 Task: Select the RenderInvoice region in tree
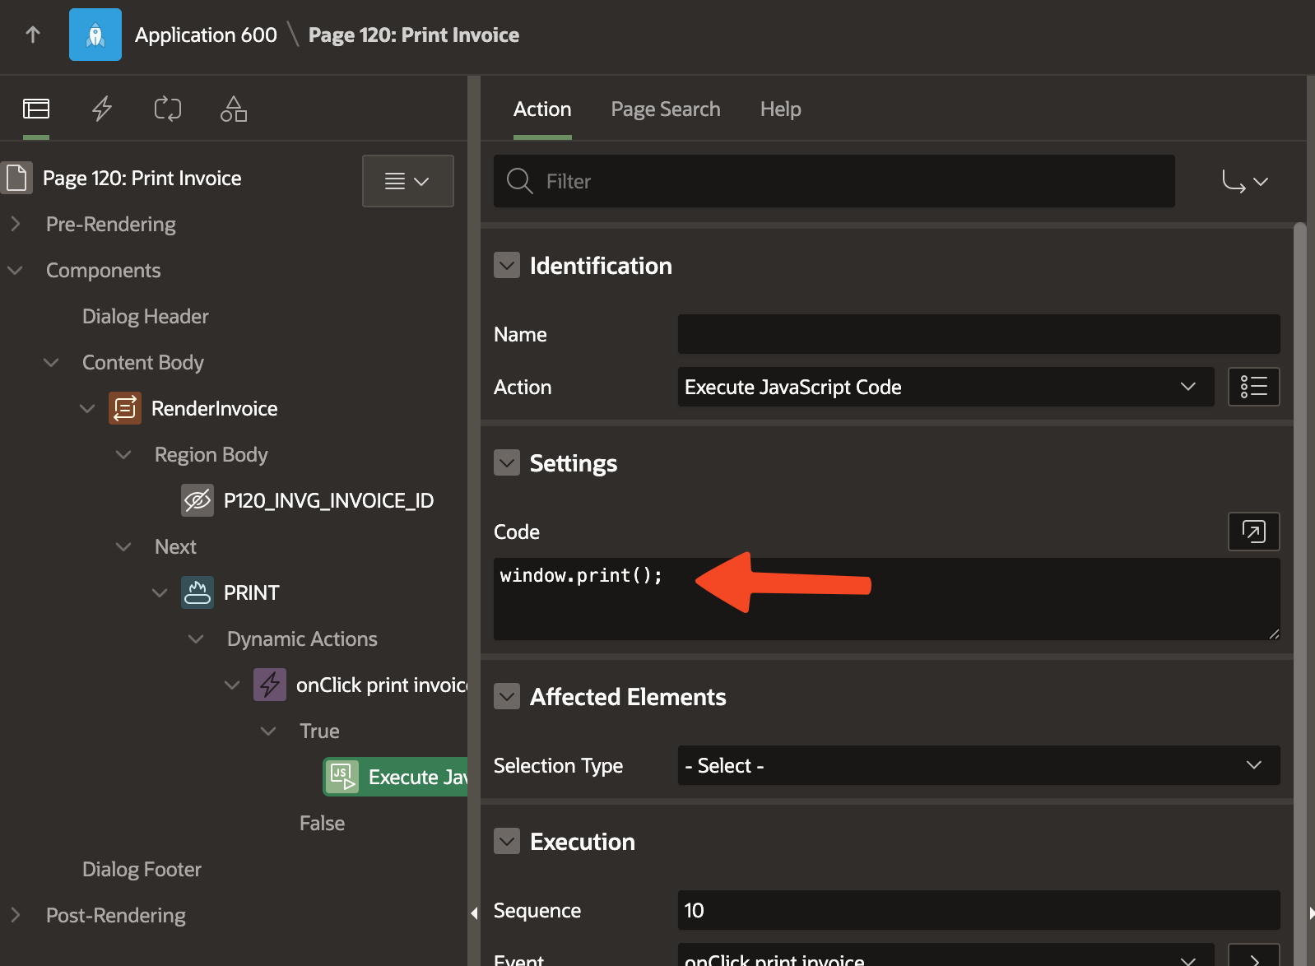click(x=215, y=408)
